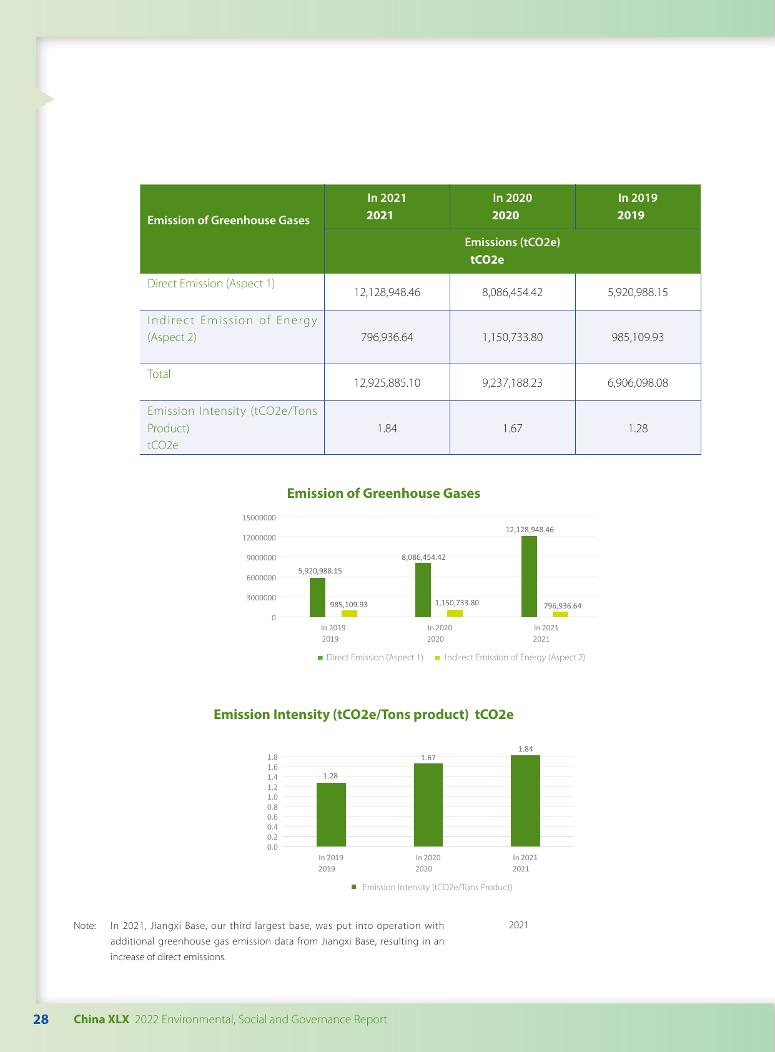Click the chart data label 12,128,948.46
The width and height of the screenshot is (775, 1052).
(x=530, y=530)
